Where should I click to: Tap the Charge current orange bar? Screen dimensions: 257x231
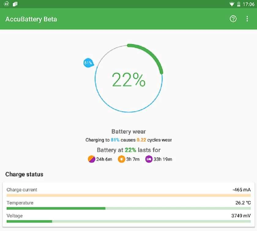[129, 196]
